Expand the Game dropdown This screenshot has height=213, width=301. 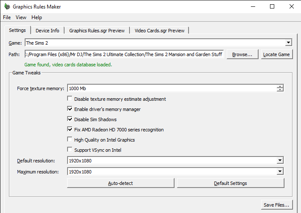pos(289,43)
